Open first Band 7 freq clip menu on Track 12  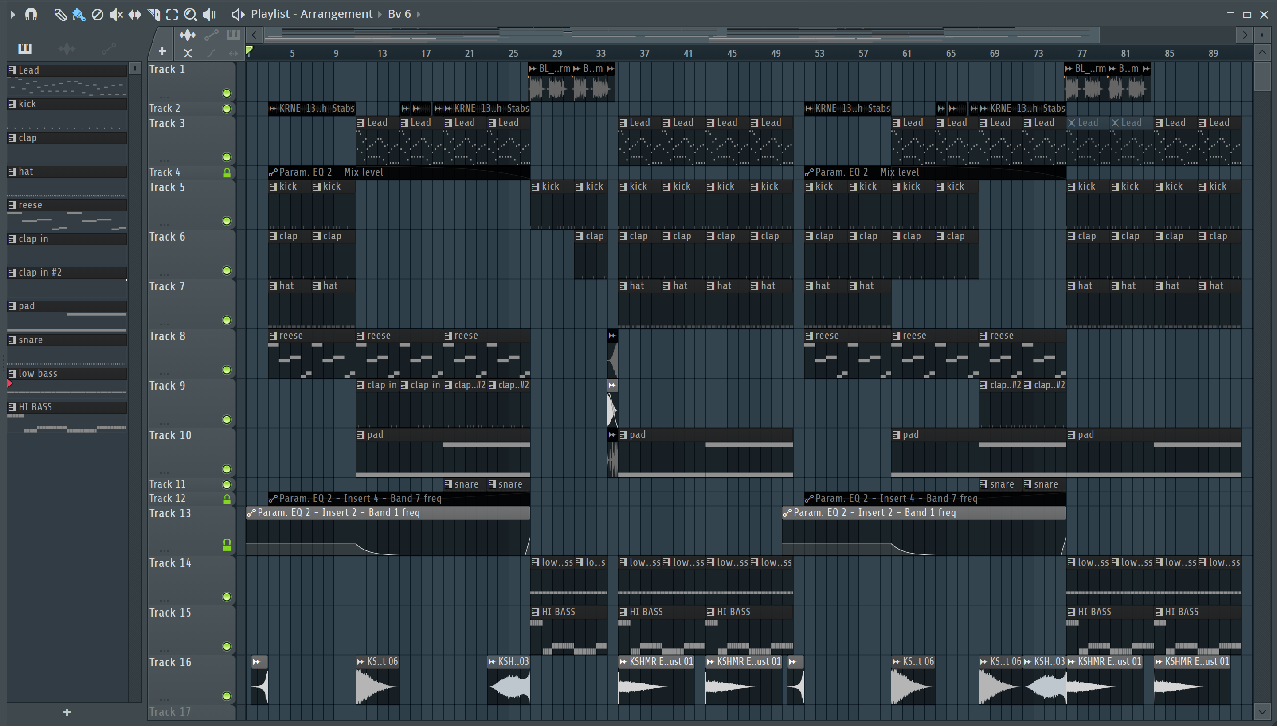point(273,499)
